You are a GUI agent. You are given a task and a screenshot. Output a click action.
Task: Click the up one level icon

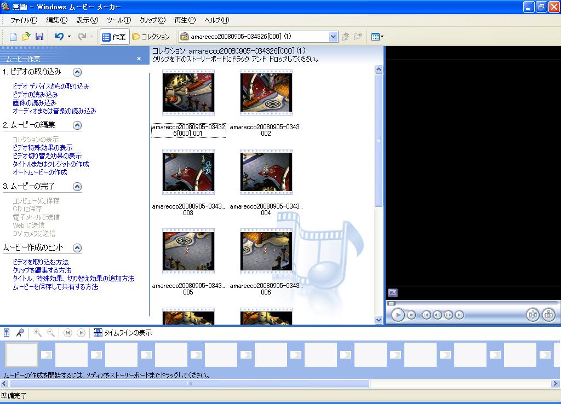pos(345,37)
